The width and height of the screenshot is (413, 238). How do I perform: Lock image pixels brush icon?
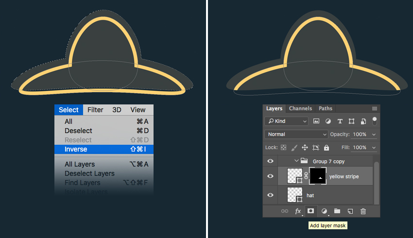coord(294,148)
